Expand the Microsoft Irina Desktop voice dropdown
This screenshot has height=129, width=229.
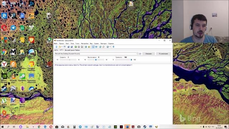(137, 54)
